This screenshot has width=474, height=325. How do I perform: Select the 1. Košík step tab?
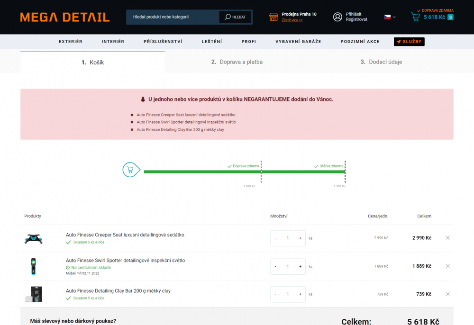point(92,62)
